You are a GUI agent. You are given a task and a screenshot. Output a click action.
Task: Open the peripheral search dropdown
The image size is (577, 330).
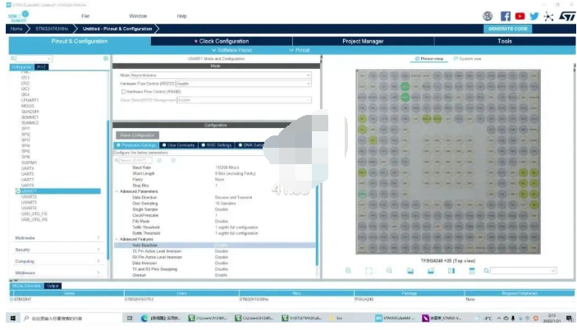coord(49,58)
